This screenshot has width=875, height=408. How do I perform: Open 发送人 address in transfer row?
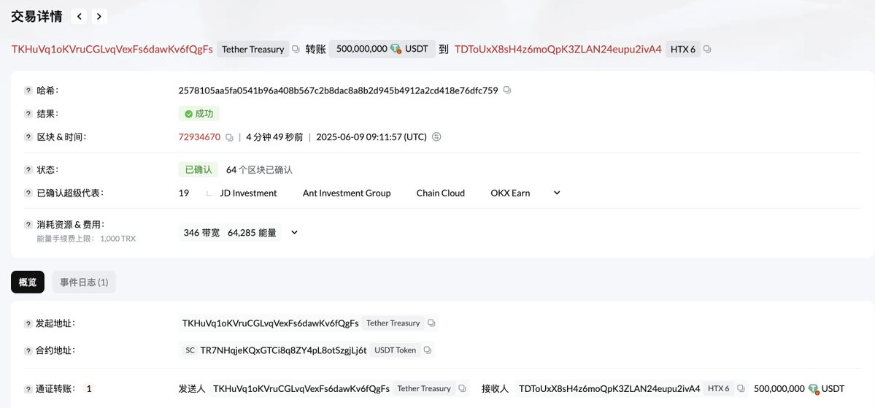click(301, 388)
